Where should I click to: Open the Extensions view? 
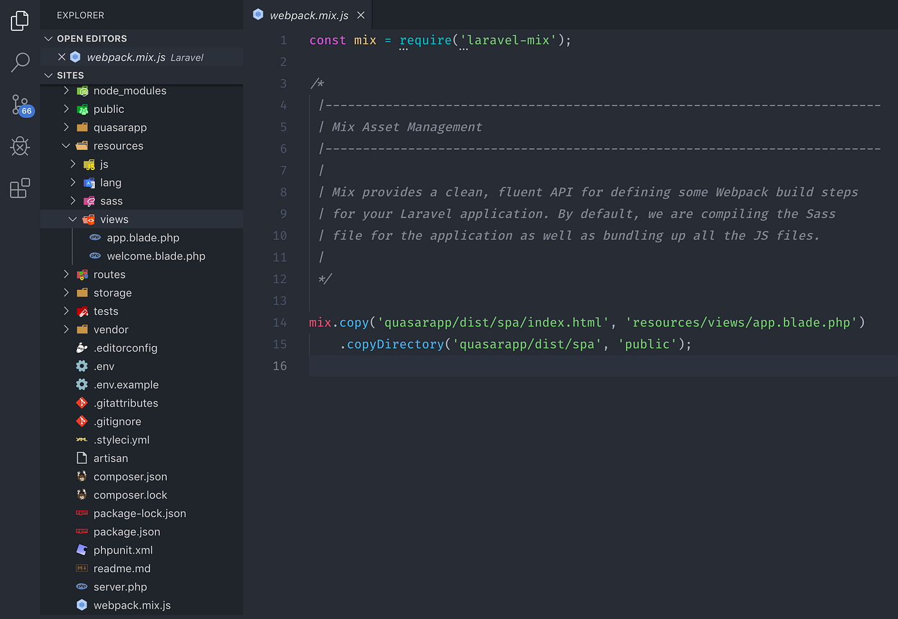tap(19, 187)
